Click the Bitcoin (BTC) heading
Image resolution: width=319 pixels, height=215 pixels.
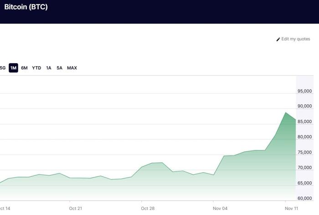[x=26, y=7]
